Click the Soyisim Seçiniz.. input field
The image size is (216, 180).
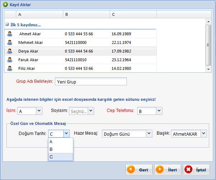79,111
